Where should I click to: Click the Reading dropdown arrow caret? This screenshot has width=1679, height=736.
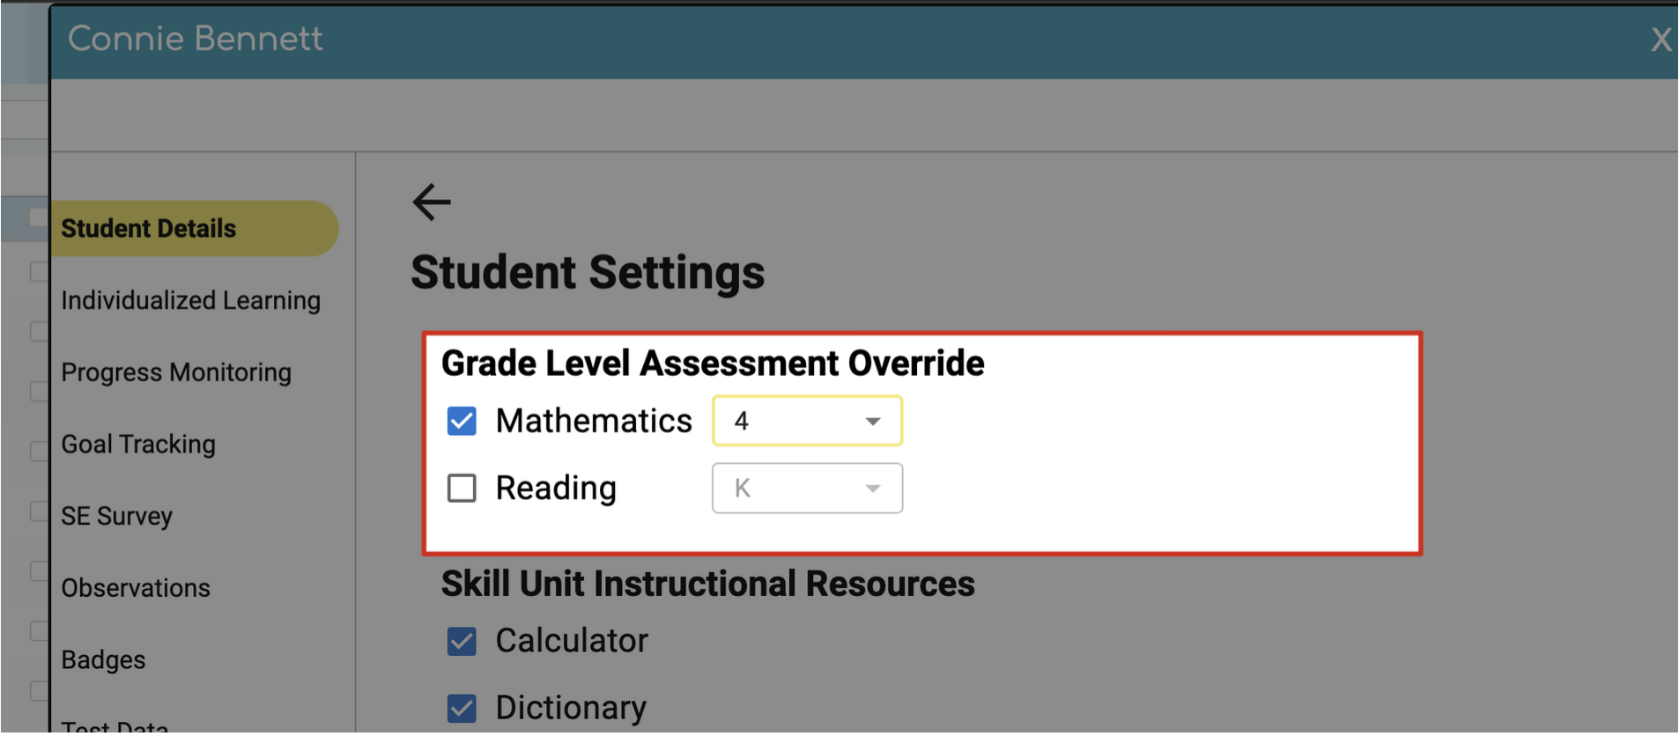click(872, 489)
